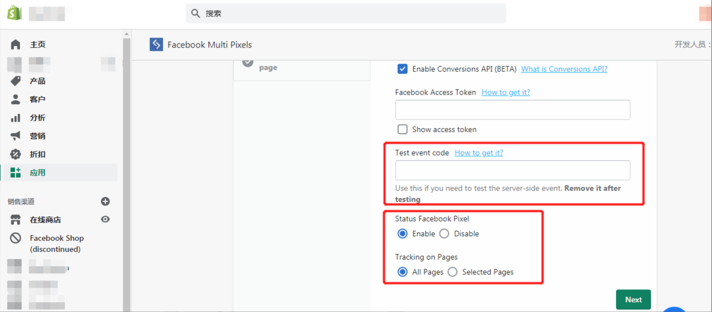
Task: Open the 在线商店 sales channel entry
Action: pyautogui.click(x=45, y=219)
